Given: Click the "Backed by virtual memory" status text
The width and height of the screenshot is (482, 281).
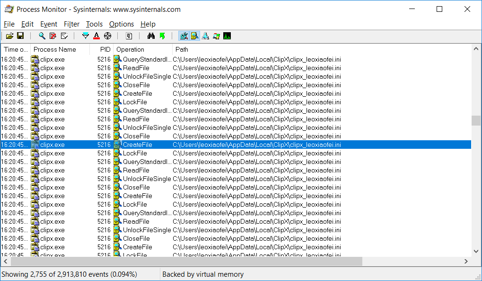Looking at the screenshot, I should (x=203, y=274).
